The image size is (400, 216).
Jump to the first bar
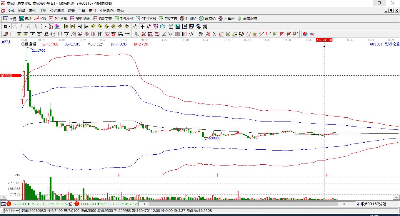click(66, 26)
